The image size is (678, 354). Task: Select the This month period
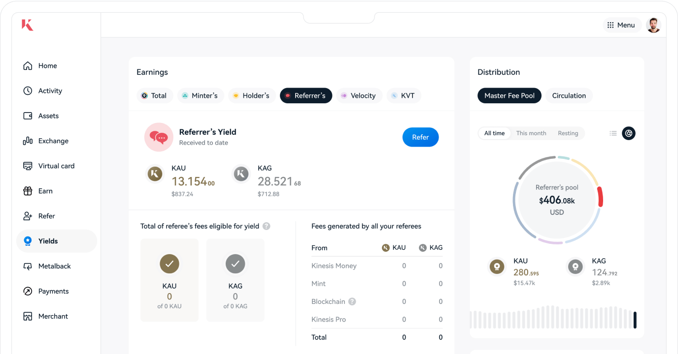point(531,133)
